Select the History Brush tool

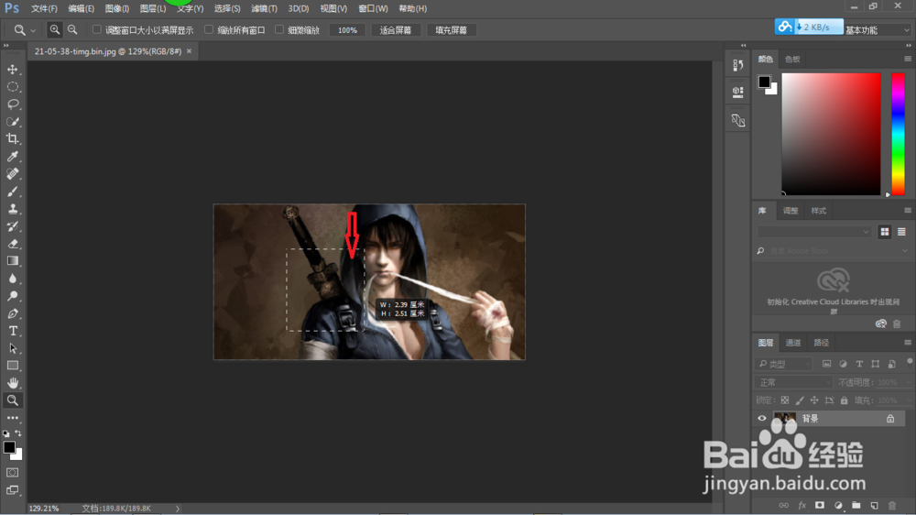(12, 226)
